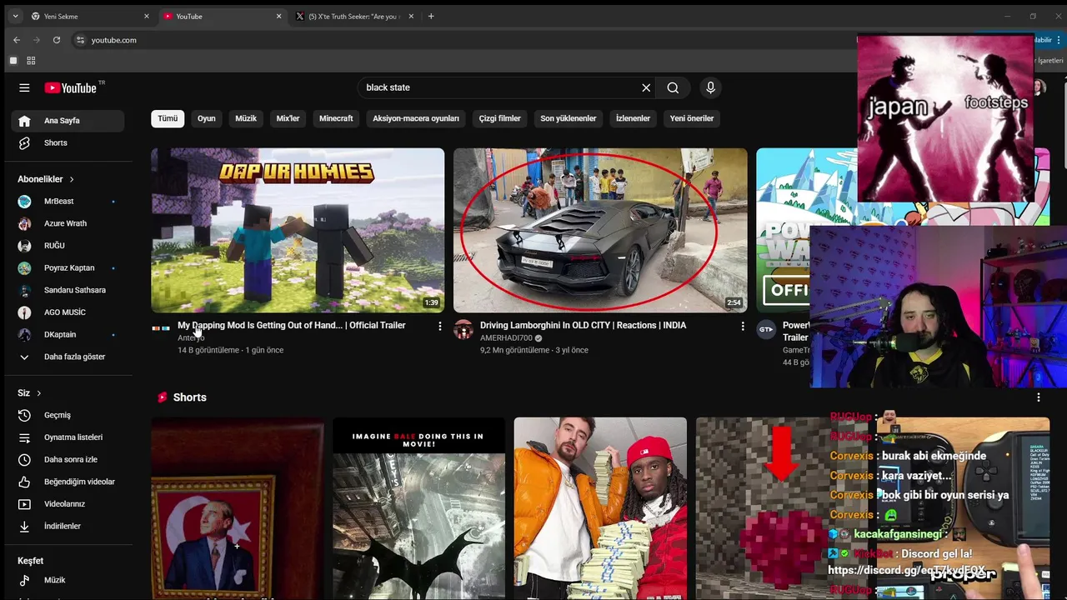1067x600 pixels.
Task: Open DKaptain channel subscription
Action: (68, 334)
